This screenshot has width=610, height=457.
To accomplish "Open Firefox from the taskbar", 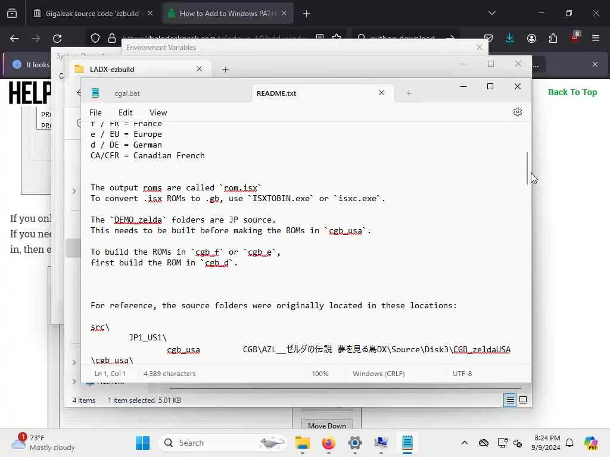I will (328, 443).
